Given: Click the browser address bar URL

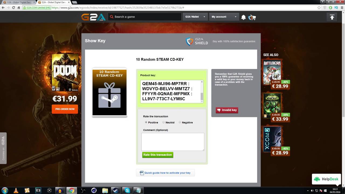Looking at the screenshot, I should tap(118, 8).
